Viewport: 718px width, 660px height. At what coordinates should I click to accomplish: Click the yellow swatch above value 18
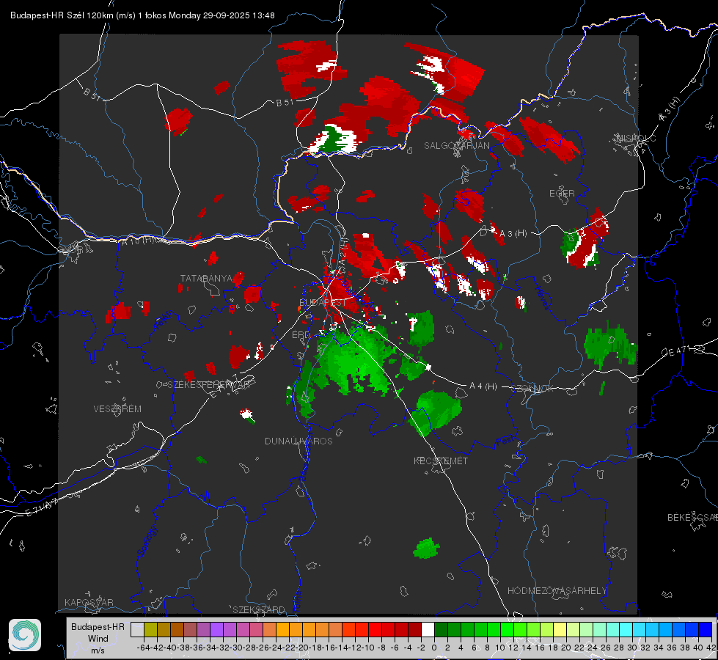point(560,629)
